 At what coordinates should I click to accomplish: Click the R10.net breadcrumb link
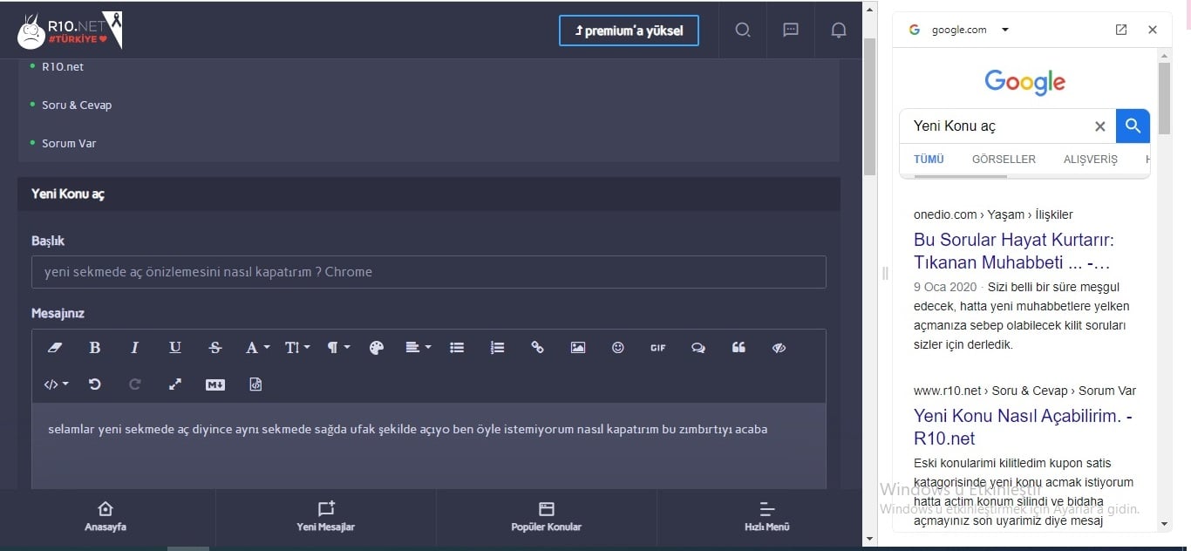pyautogui.click(x=63, y=67)
